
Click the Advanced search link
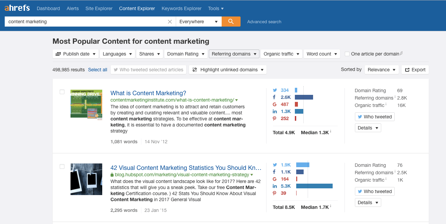click(264, 22)
